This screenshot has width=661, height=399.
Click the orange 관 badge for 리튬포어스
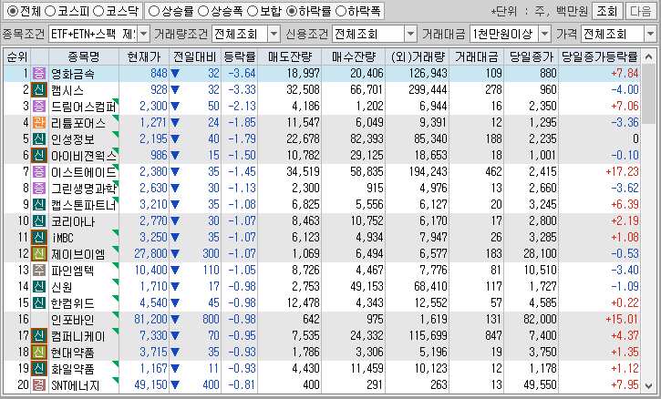pyautogui.click(x=39, y=123)
